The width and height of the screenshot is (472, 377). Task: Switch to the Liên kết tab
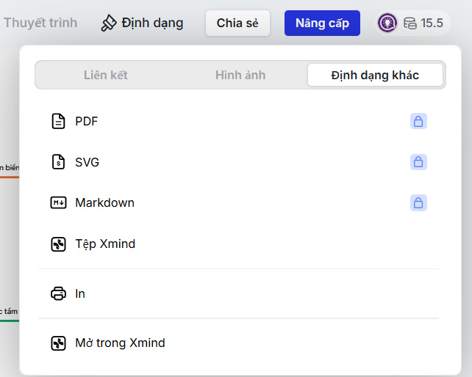pyautogui.click(x=105, y=75)
